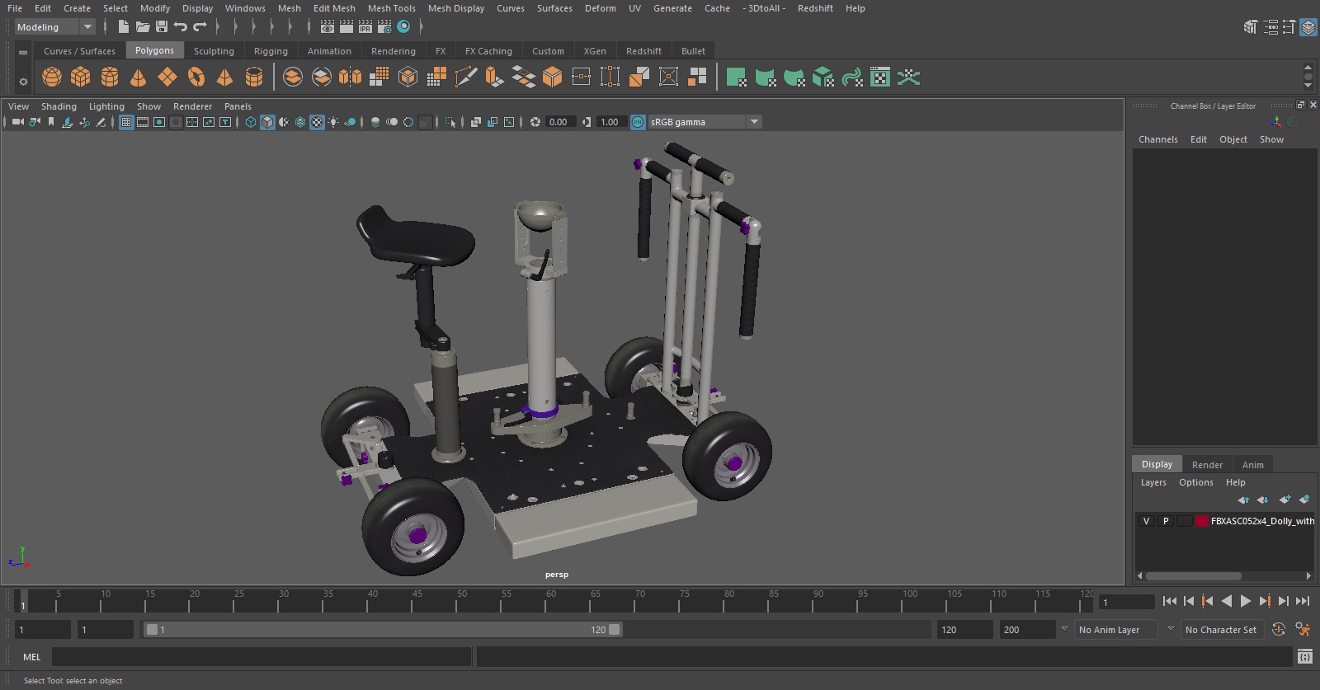Toggle layer playback P box
This screenshot has height=690, width=1320.
1166,521
